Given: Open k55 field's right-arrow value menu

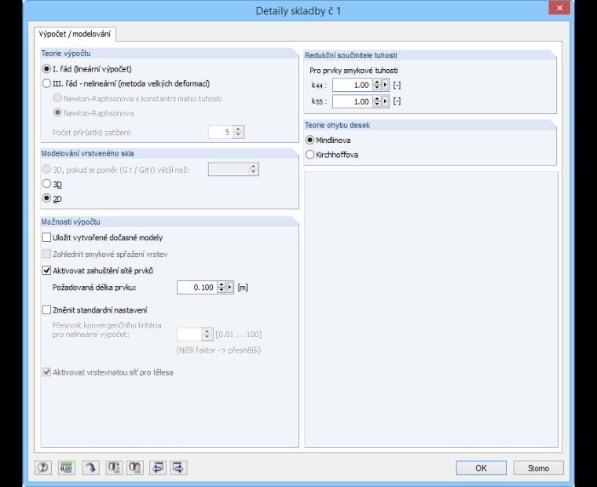Looking at the screenshot, I should pos(385,101).
